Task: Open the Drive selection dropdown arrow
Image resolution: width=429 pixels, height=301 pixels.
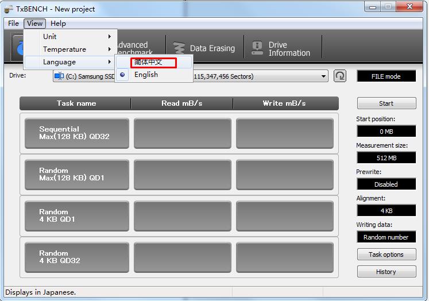Action: pyautogui.click(x=324, y=76)
